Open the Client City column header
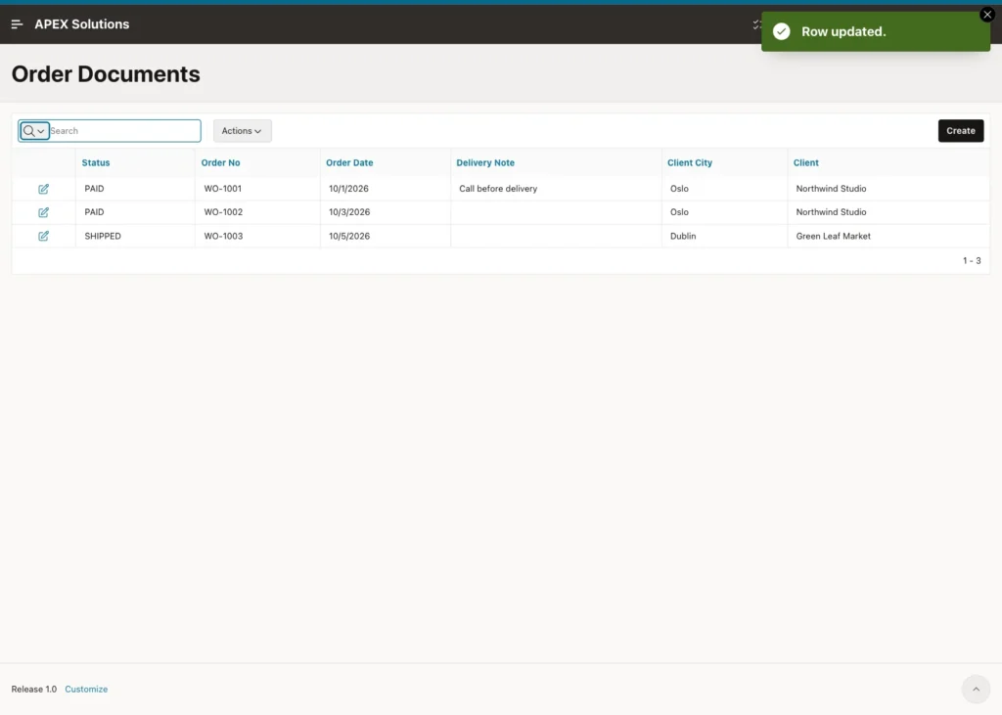 [x=690, y=163]
